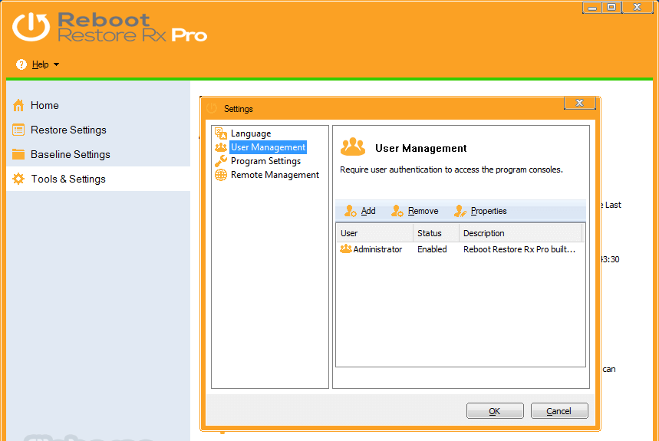
Task: Click Remove in the user toolbar
Action: [x=423, y=211]
